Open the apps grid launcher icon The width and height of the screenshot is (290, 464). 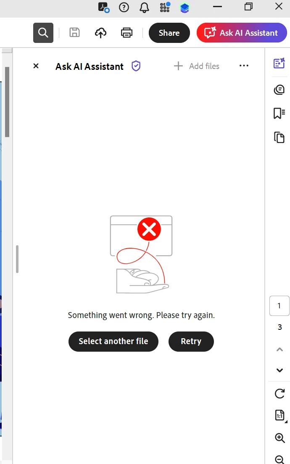click(x=165, y=7)
